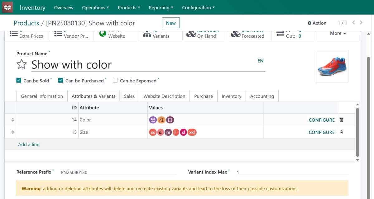Open the Action gear menu
374x199 pixels.
point(317,23)
